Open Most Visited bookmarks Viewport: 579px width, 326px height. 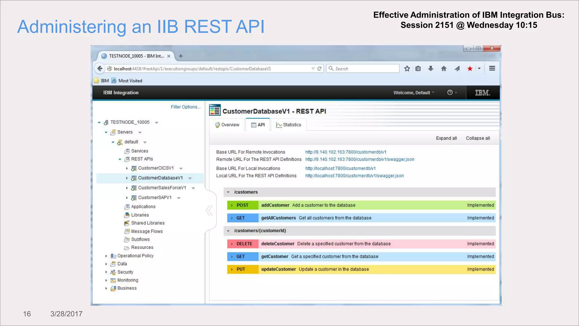point(127,81)
